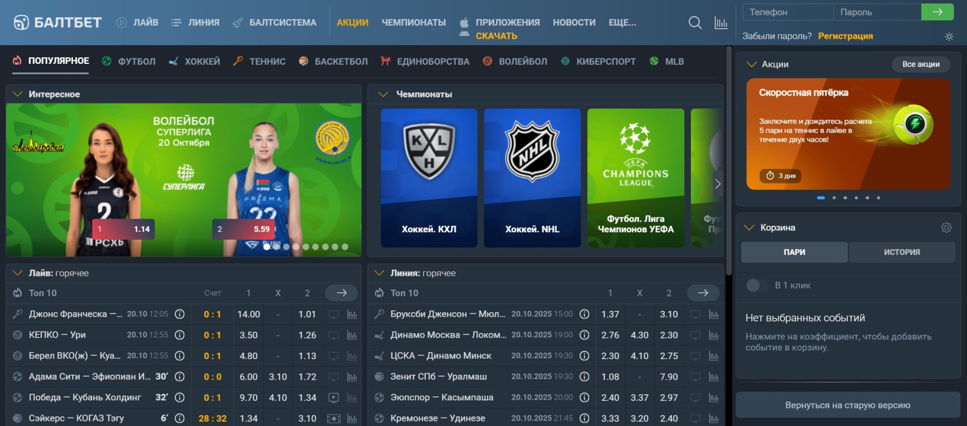Click the Телефон input field
Viewport: 967px width, 426px height.
point(788,12)
